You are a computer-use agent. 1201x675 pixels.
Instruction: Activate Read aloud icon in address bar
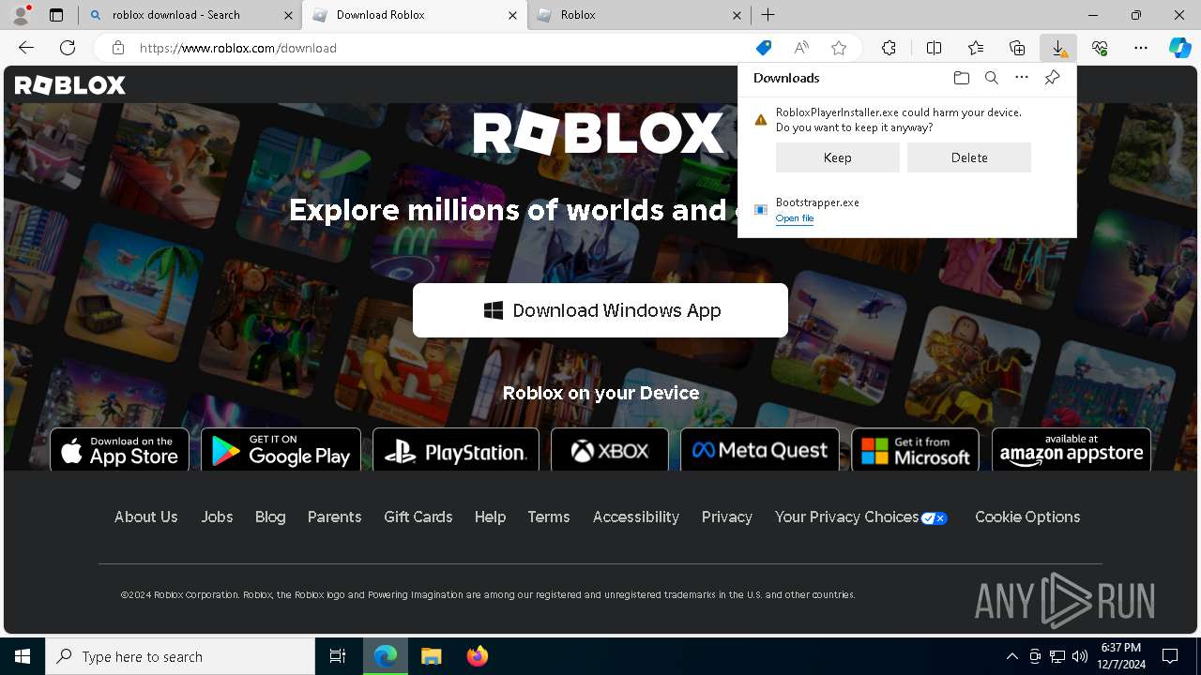tap(801, 48)
